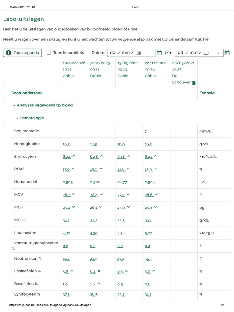Click De Schouwer requester name
This screenshot has height=312, width=234.
[x=181, y=79]
